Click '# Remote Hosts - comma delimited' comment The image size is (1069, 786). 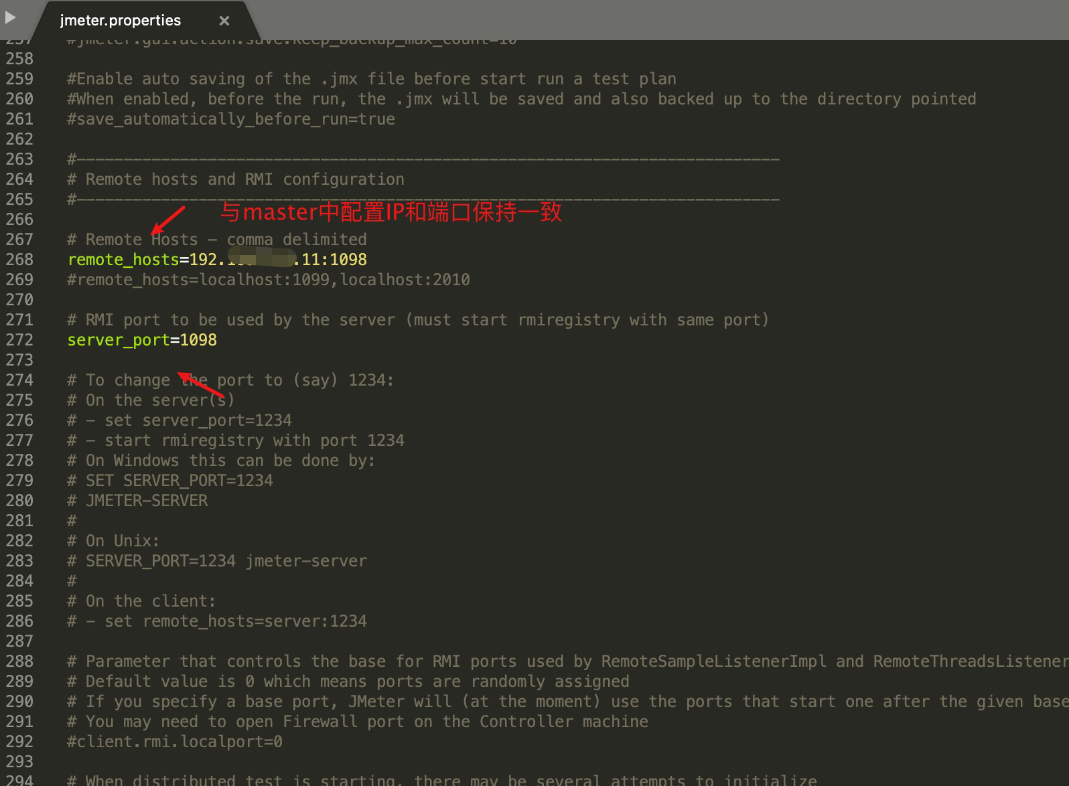tap(217, 240)
